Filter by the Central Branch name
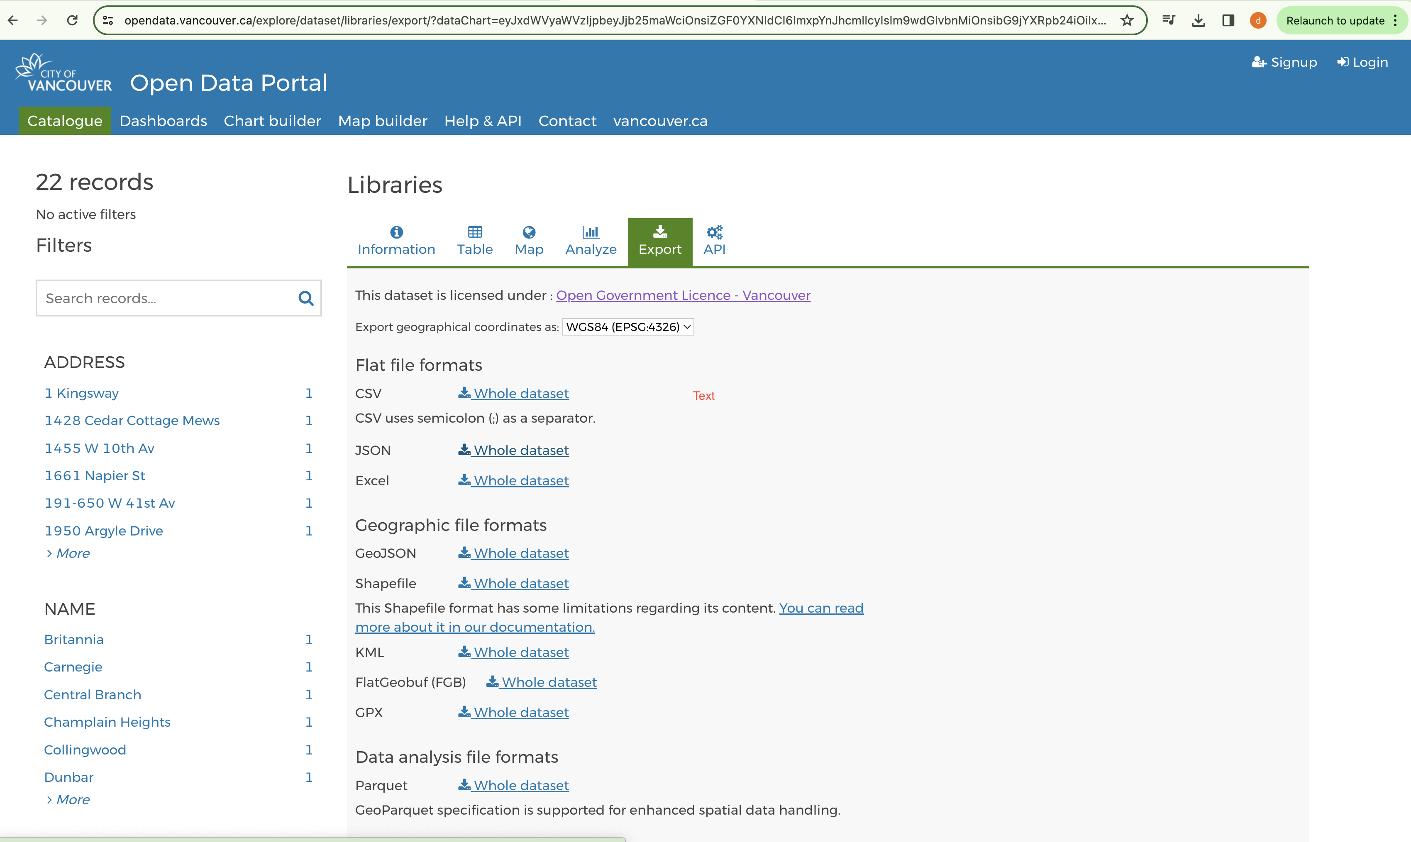 click(x=93, y=694)
